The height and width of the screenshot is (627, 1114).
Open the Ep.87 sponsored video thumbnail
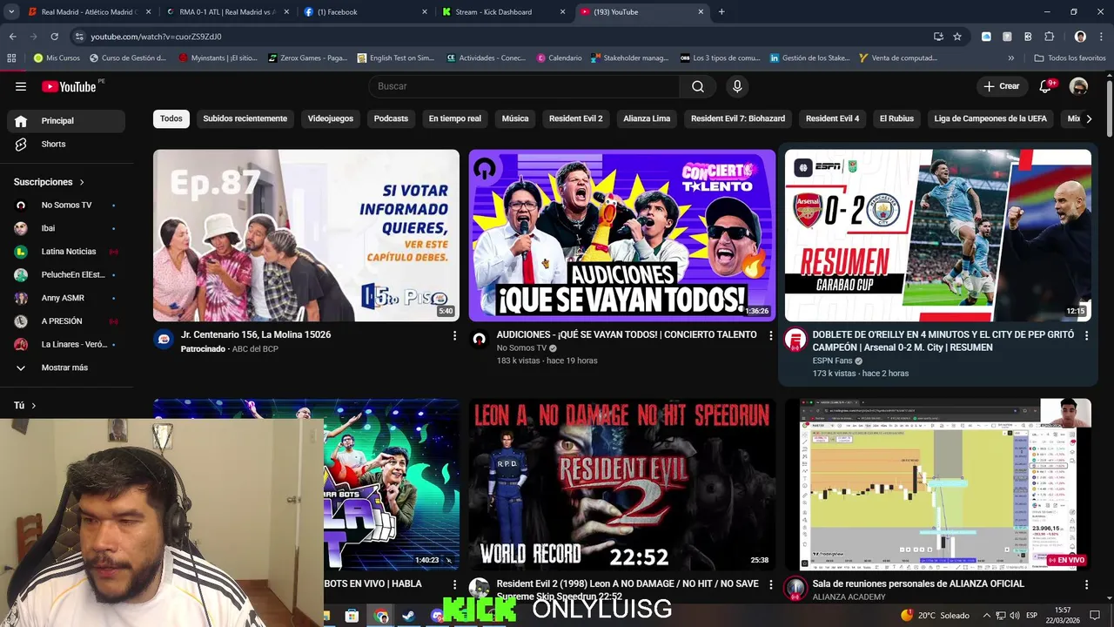pos(306,235)
